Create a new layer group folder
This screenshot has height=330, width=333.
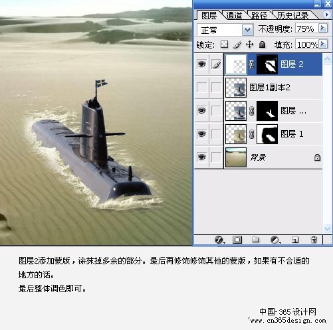(255, 240)
